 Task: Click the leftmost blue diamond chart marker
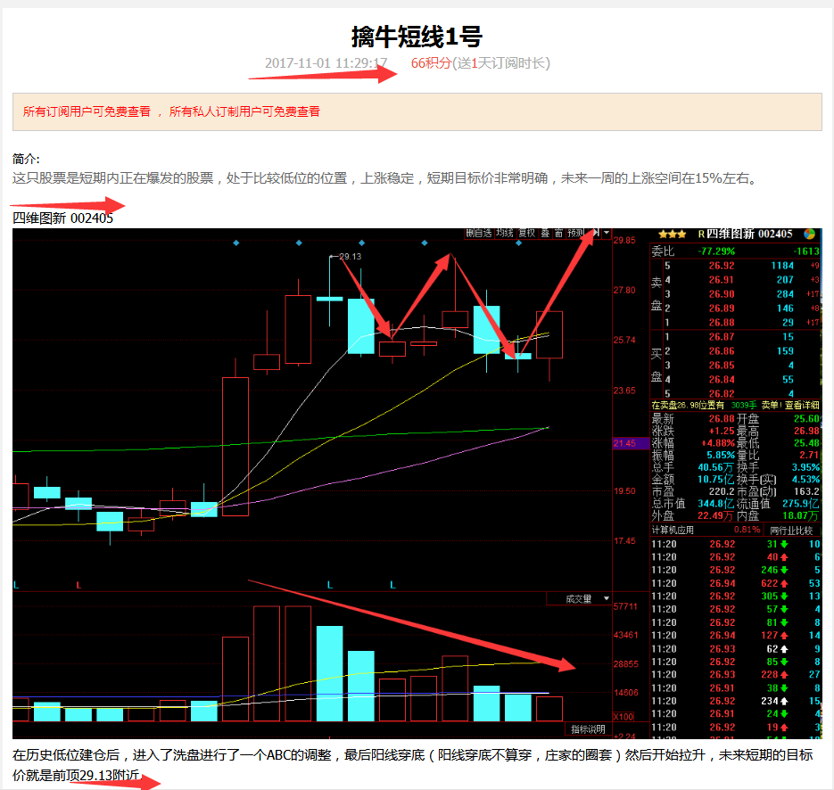coord(236,243)
